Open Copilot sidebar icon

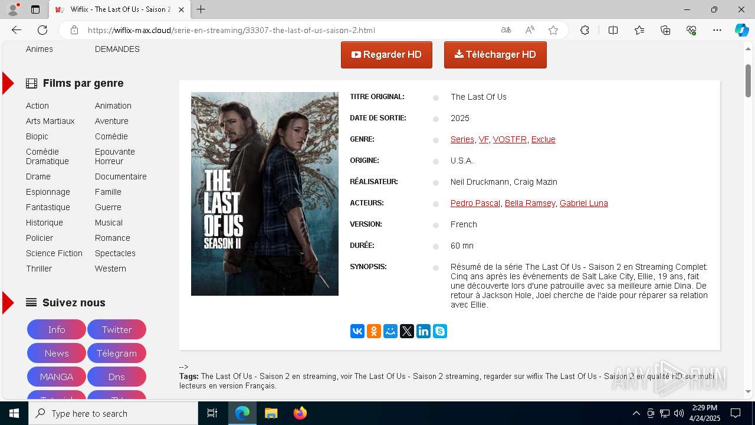click(741, 30)
